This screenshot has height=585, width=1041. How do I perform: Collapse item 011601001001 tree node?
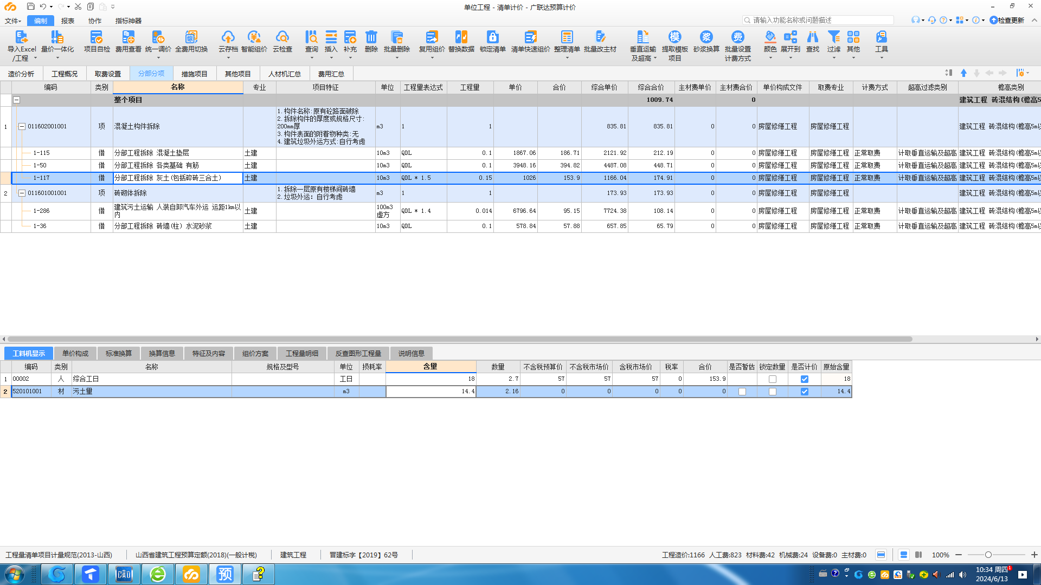pos(22,193)
